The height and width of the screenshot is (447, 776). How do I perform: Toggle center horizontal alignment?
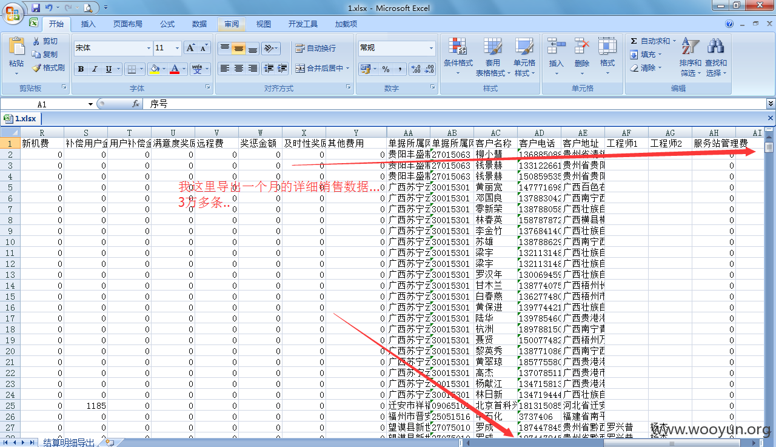click(x=239, y=69)
